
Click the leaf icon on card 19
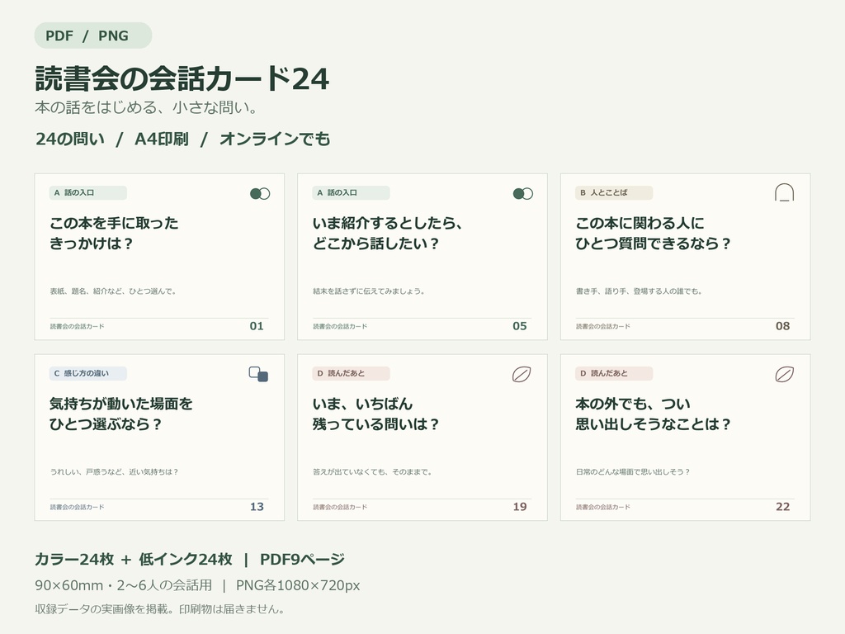point(522,374)
